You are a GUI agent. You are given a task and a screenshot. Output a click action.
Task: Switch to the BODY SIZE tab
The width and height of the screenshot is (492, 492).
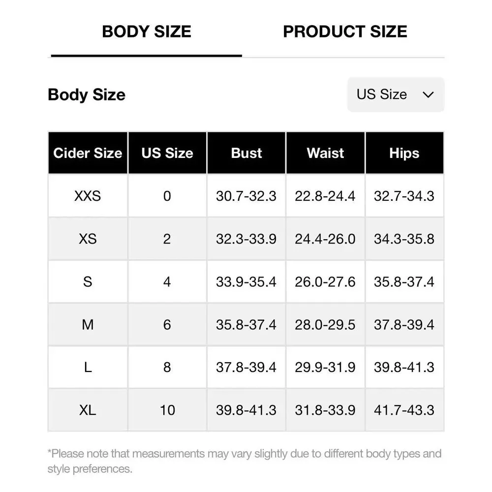(x=147, y=32)
